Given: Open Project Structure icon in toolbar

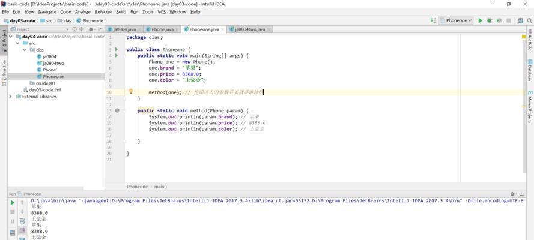Looking at the screenshot, I should pyautogui.click(x=520, y=20).
